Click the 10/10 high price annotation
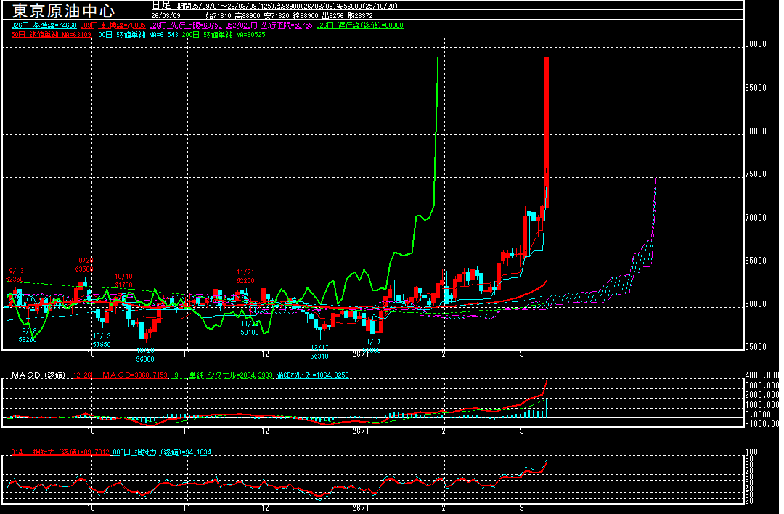Image resolution: width=784 pixels, height=514 pixels. coord(123,281)
